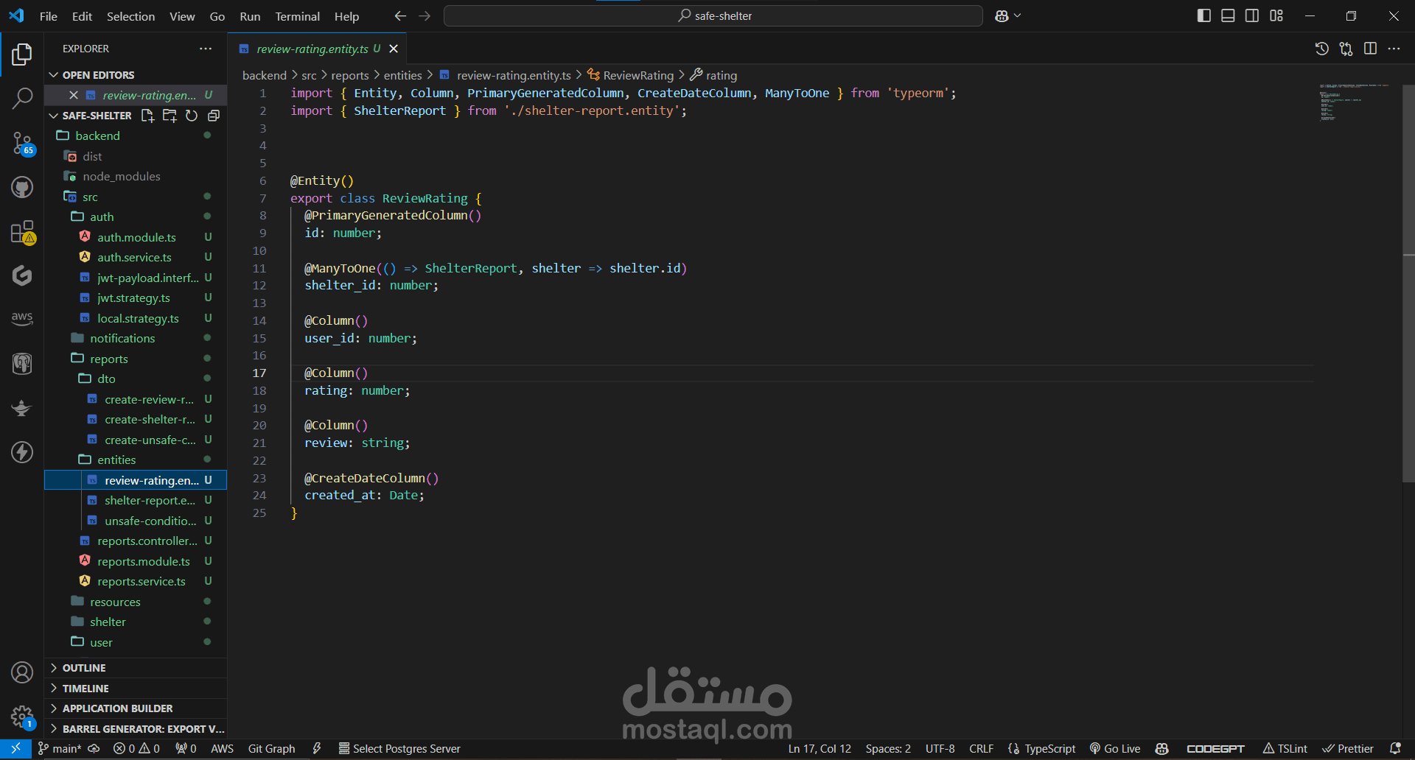Toggle TSLint status in status bar
The height and width of the screenshot is (760, 1415).
point(1285,749)
